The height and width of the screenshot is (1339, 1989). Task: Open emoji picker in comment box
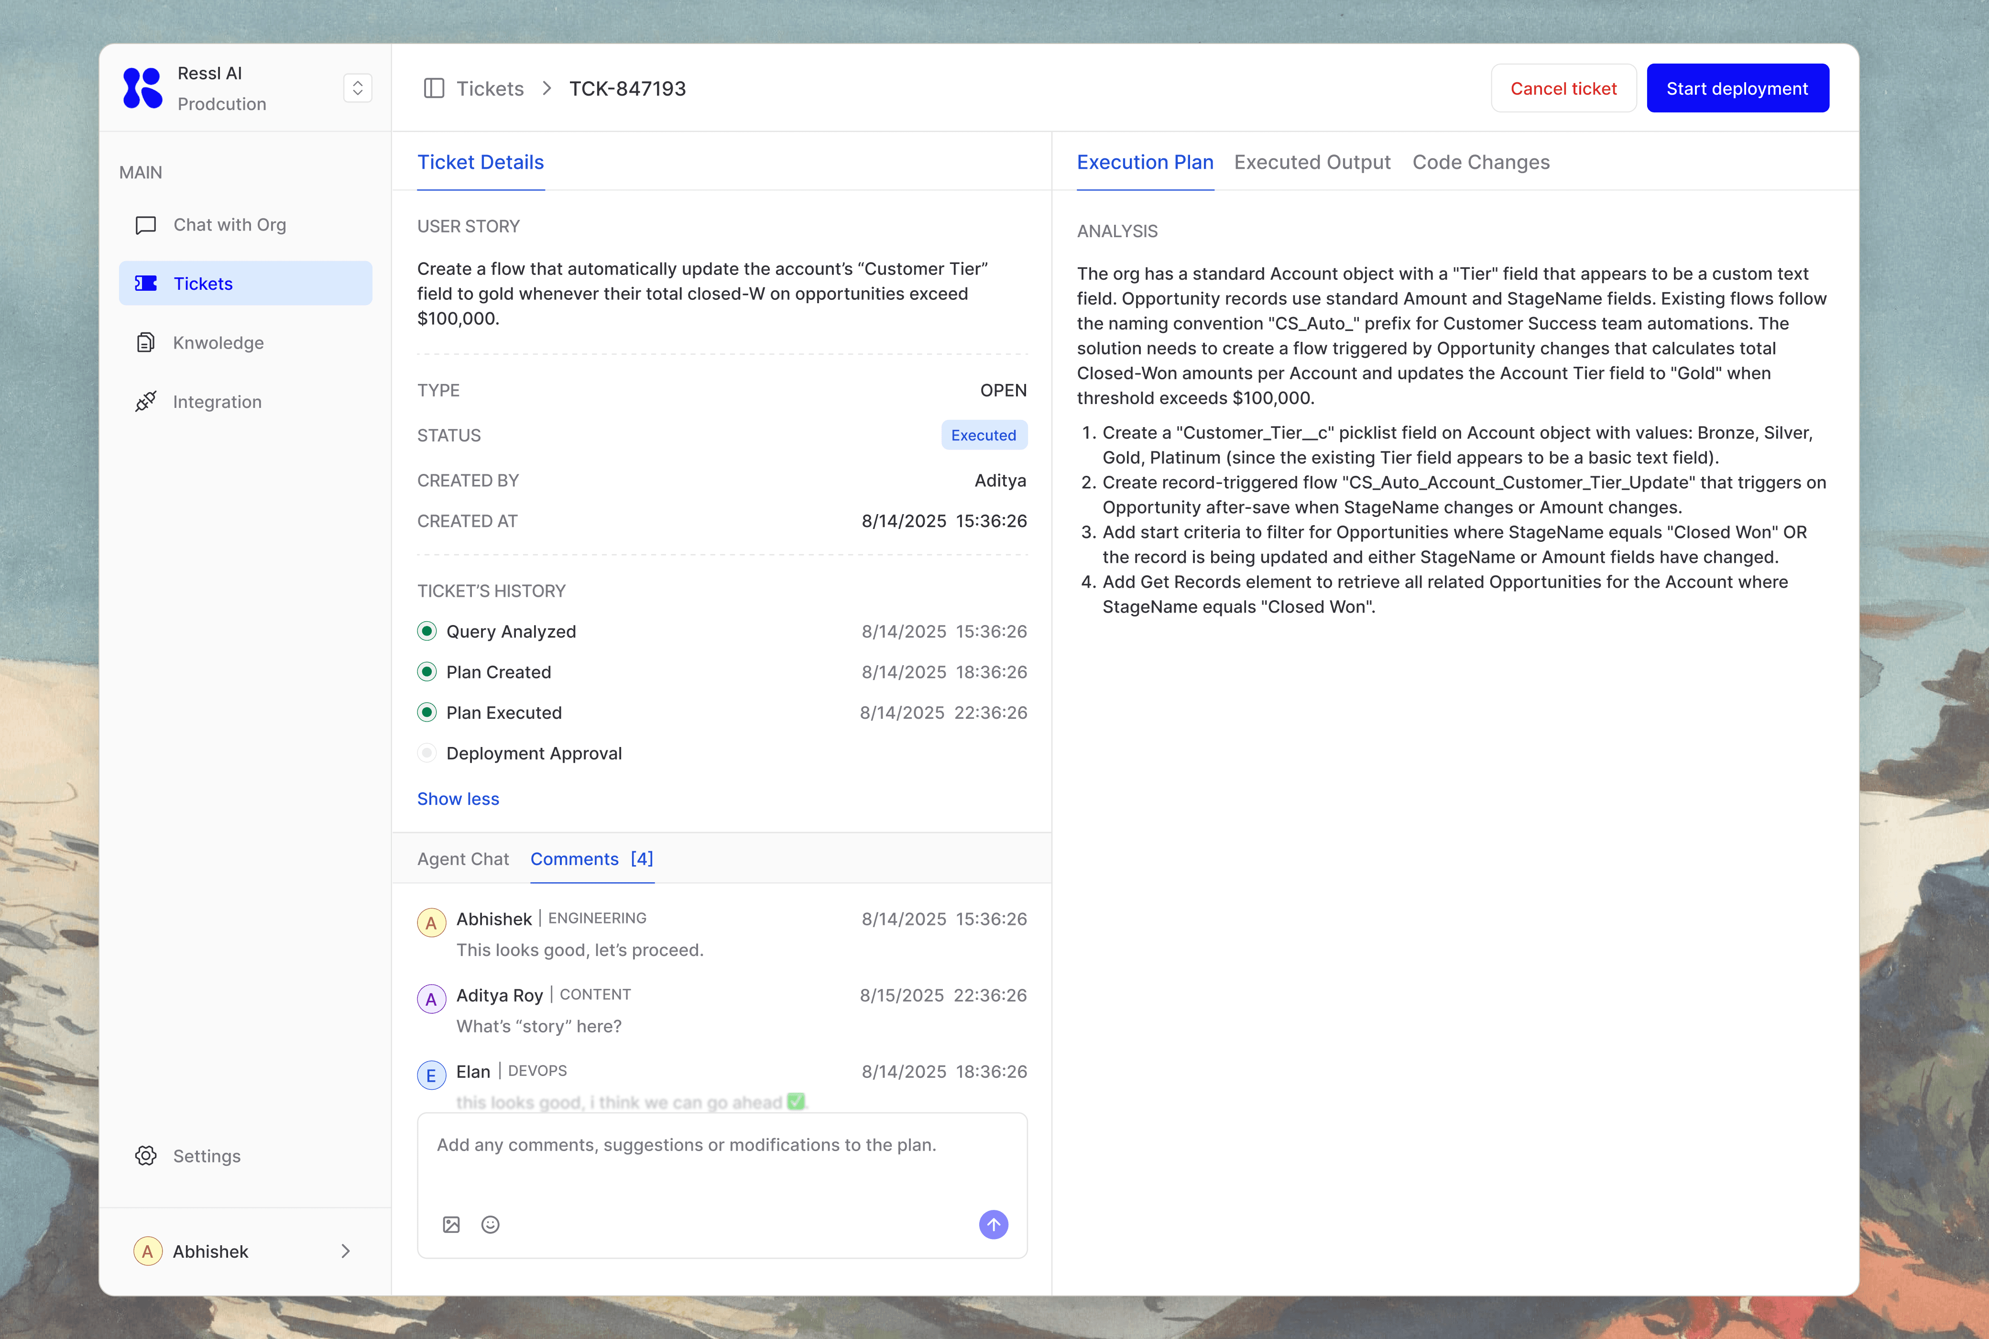click(490, 1225)
